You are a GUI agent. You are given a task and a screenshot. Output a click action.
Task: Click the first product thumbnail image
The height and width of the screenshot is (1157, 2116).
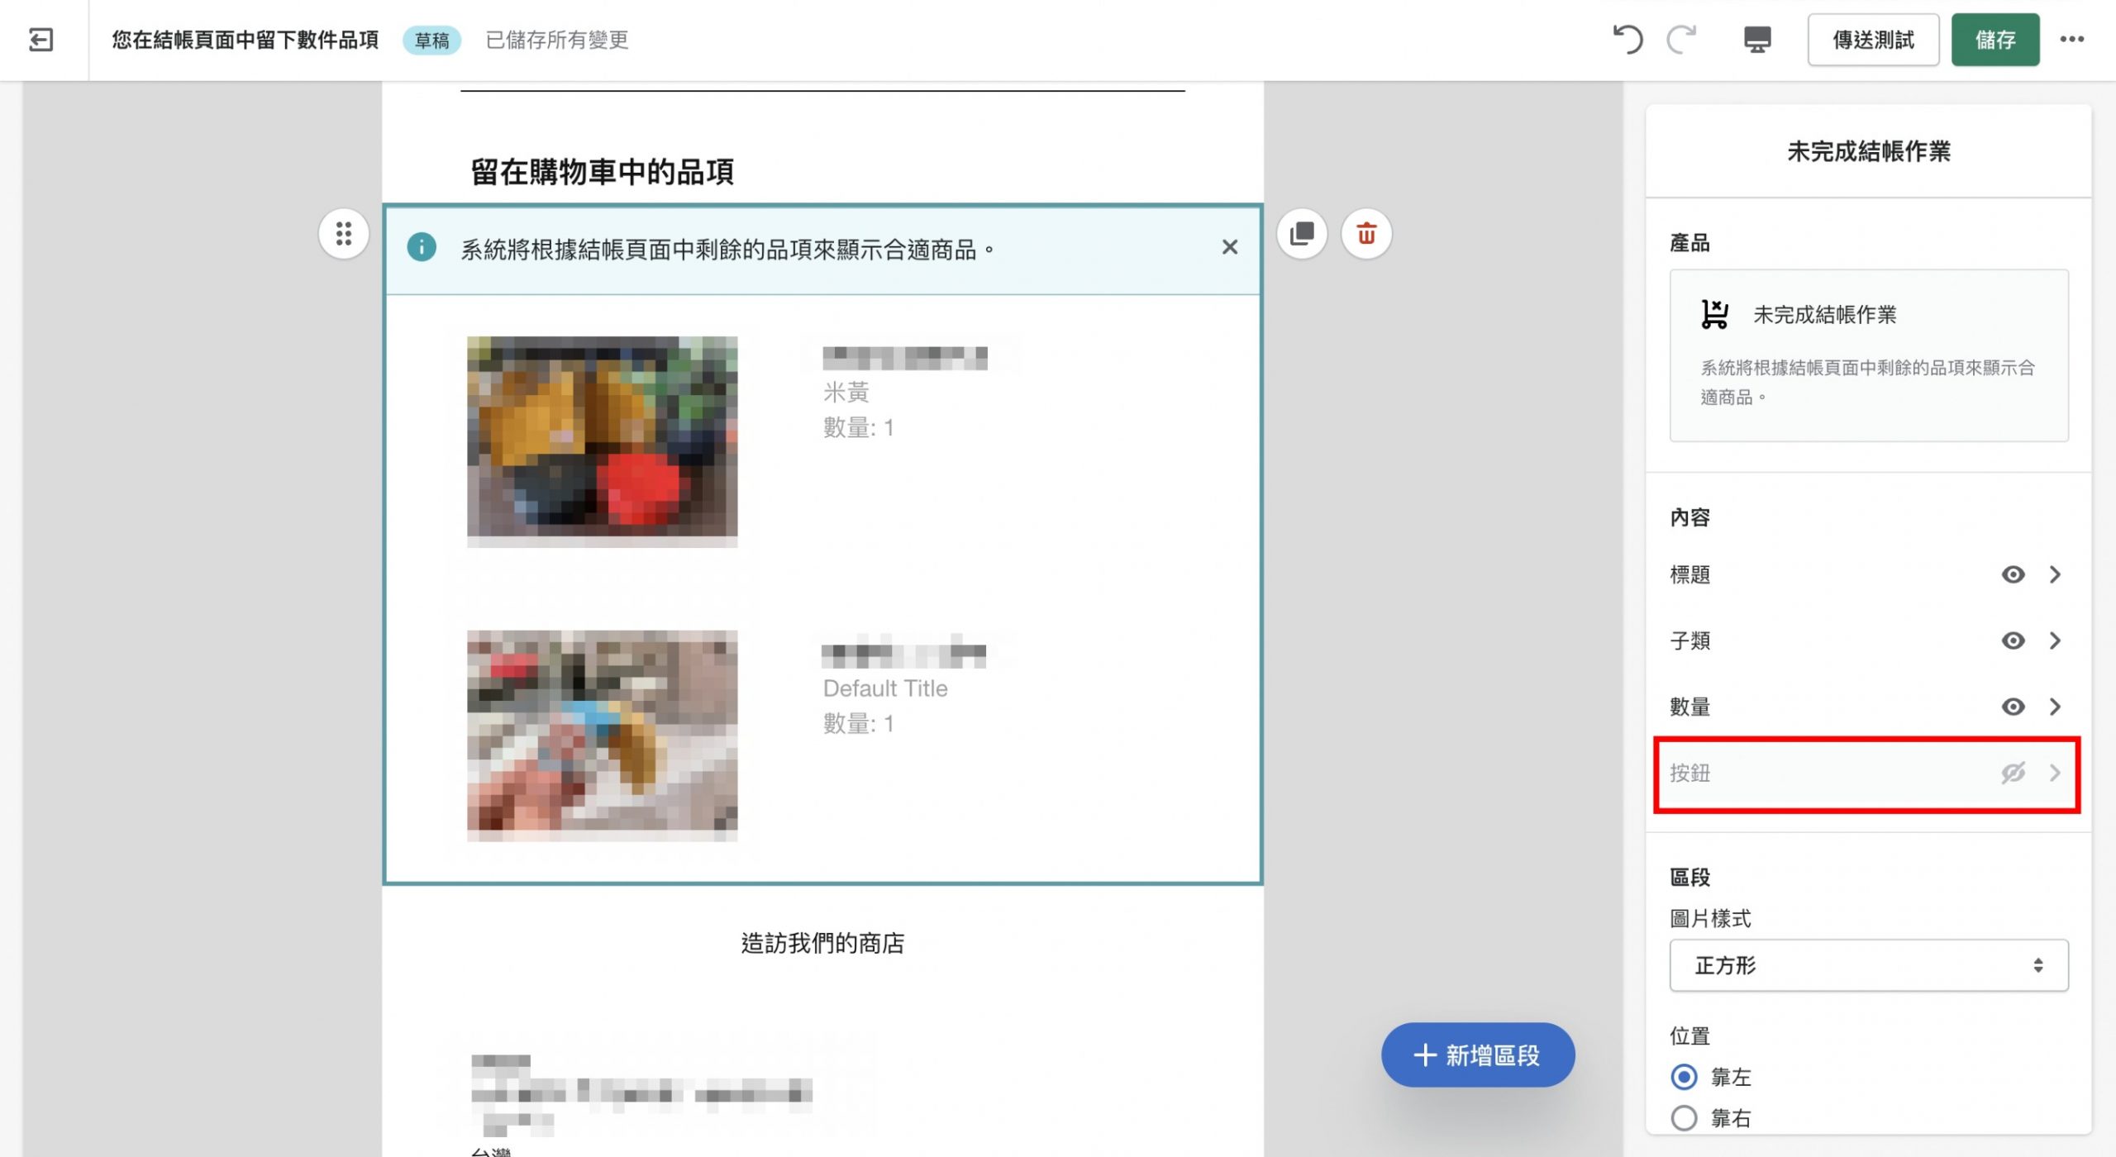tap(602, 440)
